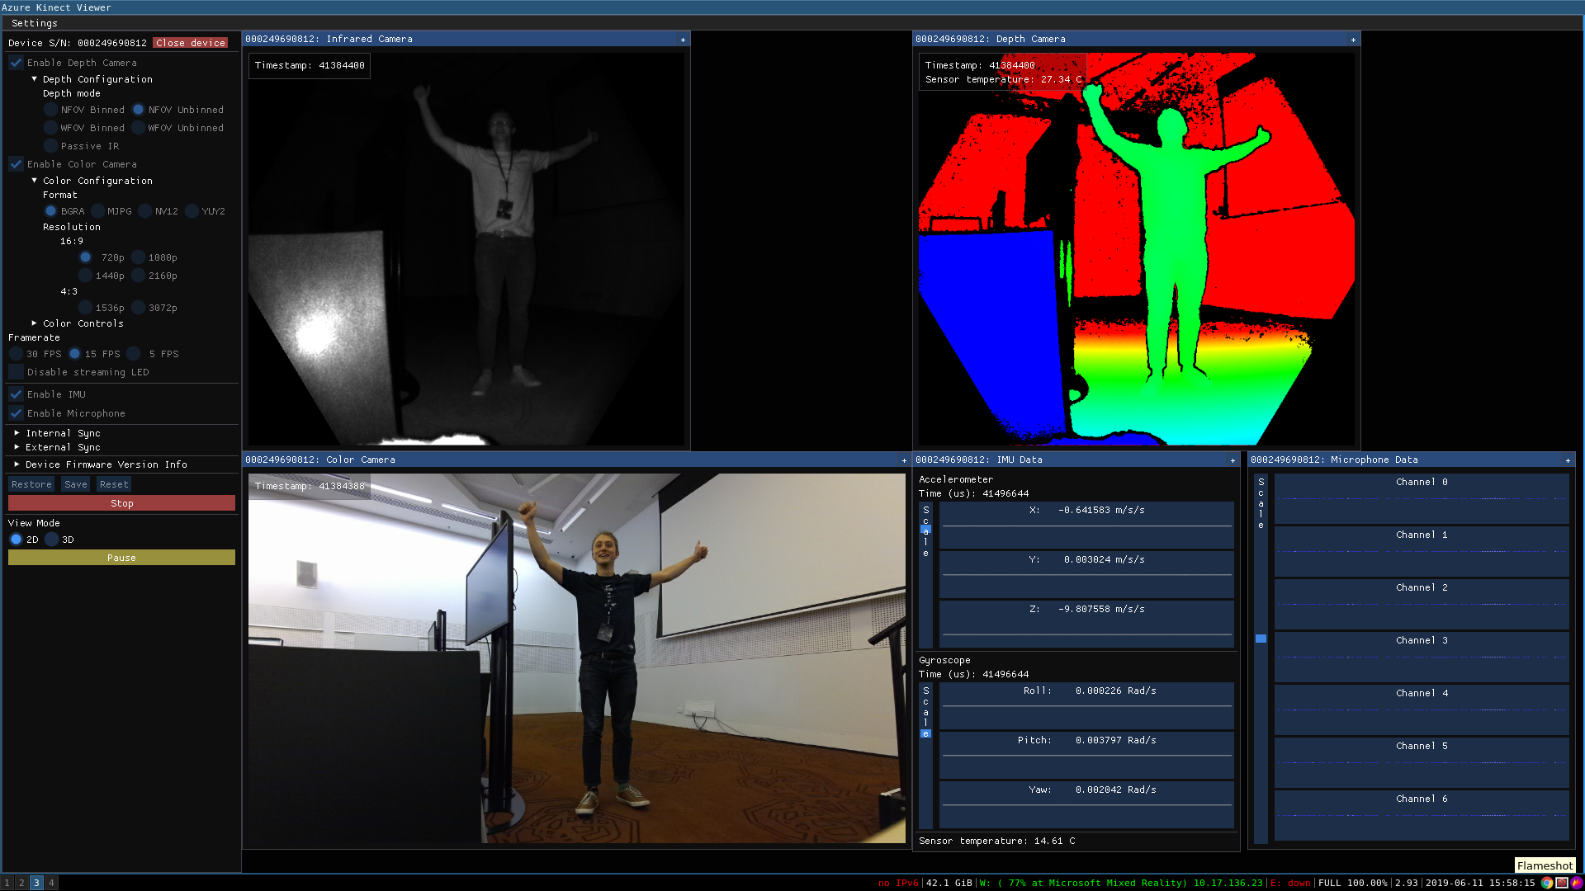The height and width of the screenshot is (891, 1585).
Task: Adjust the microphone Scale slider handle
Action: click(1261, 639)
